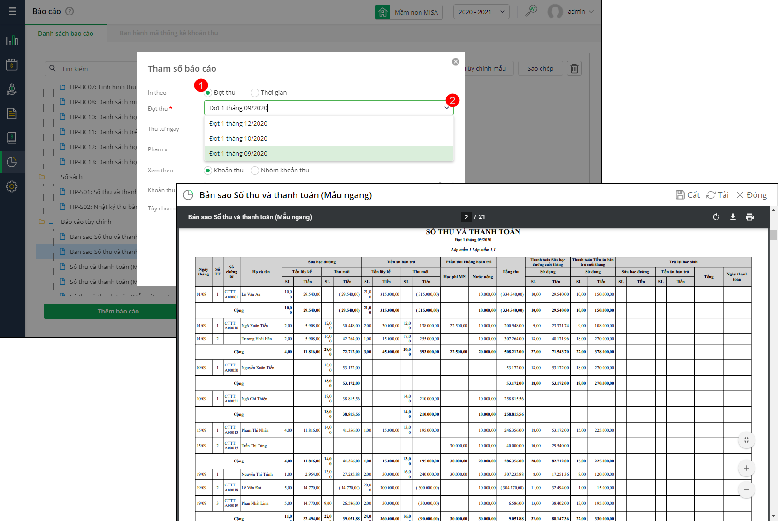Click the Tùy chỉnh mẫu button
The image size is (778, 521).
(x=485, y=68)
